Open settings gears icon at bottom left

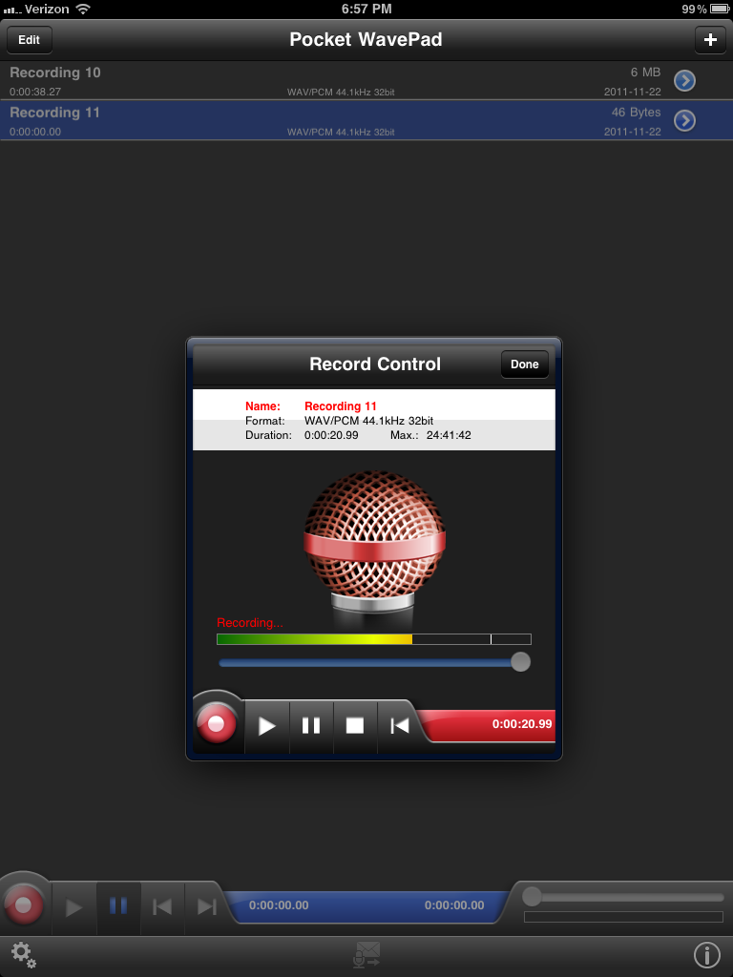coord(23,955)
